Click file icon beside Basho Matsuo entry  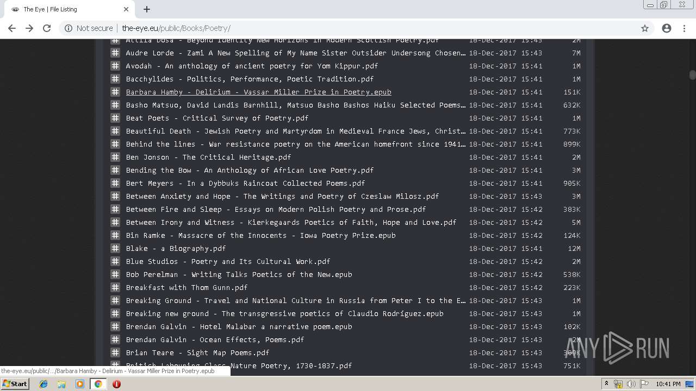tap(115, 105)
